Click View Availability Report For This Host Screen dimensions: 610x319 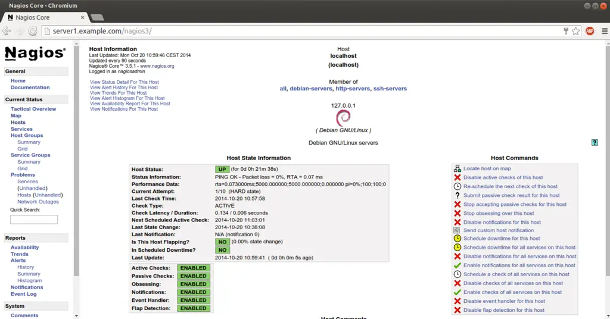[130, 104]
